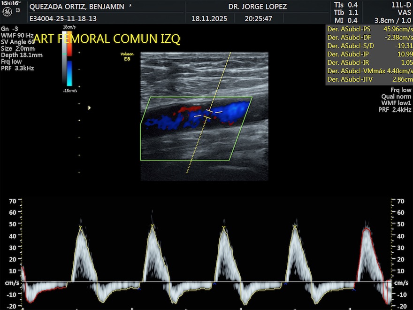Viewport: 413px width, 310px height.
Task: Select the Der. ASubcl-PS measurement row
Action: tap(369, 29)
